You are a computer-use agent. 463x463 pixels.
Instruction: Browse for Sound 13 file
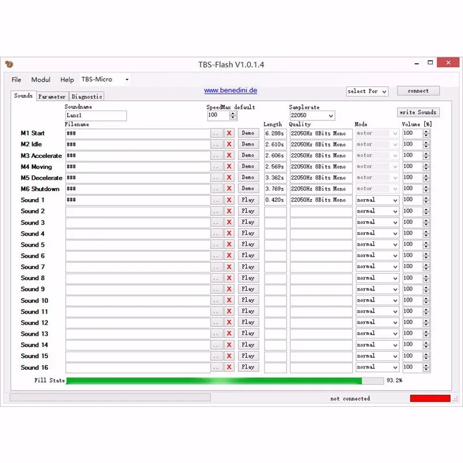[216, 334]
